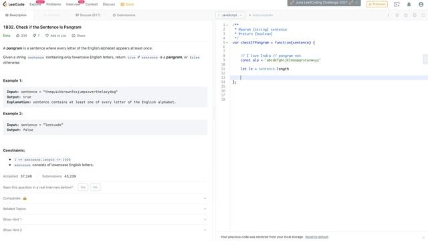Open notifications bell icon

pyautogui.click(x=409, y=5)
